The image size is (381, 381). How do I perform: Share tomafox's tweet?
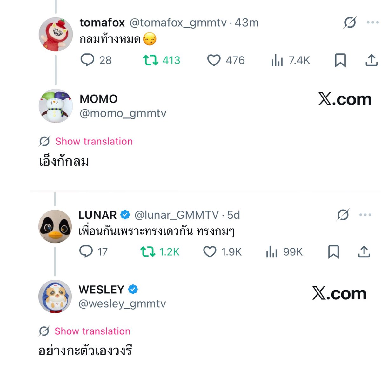point(371,60)
